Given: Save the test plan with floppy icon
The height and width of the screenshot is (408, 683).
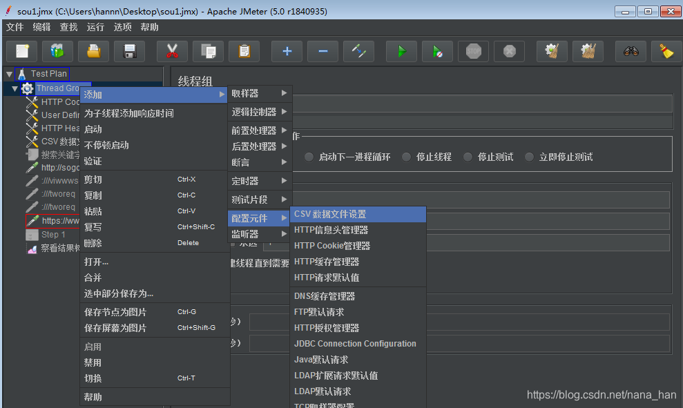Looking at the screenshot, I should click(129, 51).
